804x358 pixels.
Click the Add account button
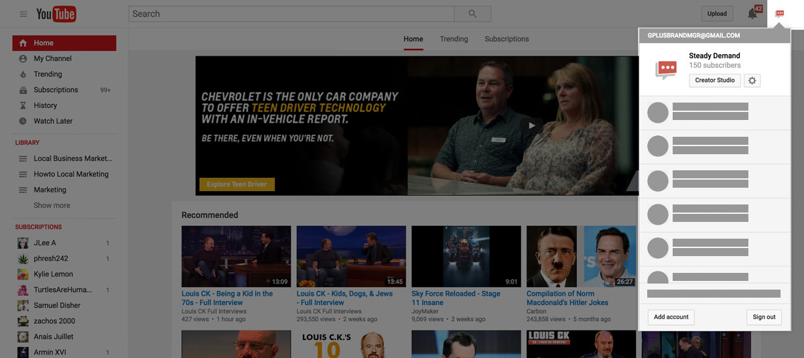pos(671,317)
